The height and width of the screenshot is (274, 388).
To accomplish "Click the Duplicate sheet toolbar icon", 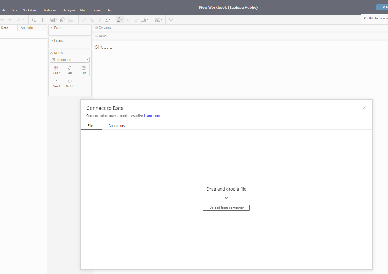I will [62, 20].
